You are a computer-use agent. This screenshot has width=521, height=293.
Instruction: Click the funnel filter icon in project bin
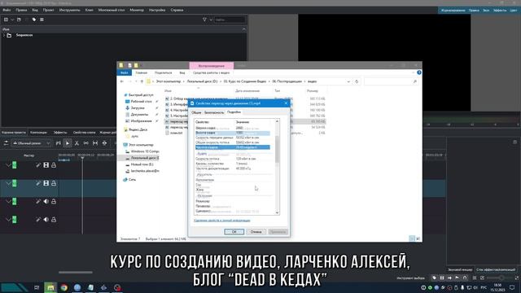pyautogui.click(x=204, y=20)
